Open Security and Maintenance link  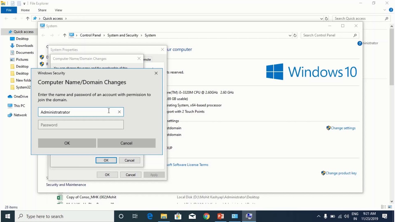[66, 185]
